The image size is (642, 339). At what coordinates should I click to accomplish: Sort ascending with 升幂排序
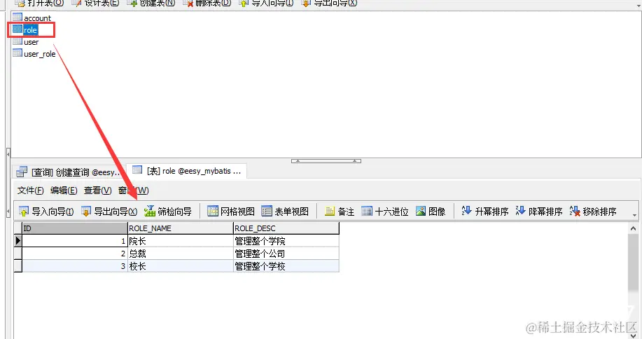pyautogui.click(x=484, y=212)
